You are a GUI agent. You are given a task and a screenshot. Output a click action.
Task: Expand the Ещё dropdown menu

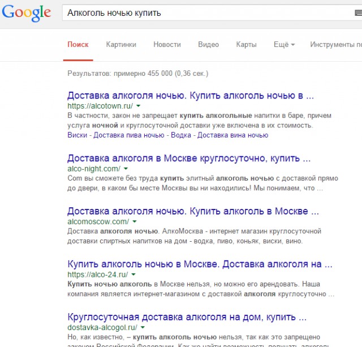click(x=284, y=44)
